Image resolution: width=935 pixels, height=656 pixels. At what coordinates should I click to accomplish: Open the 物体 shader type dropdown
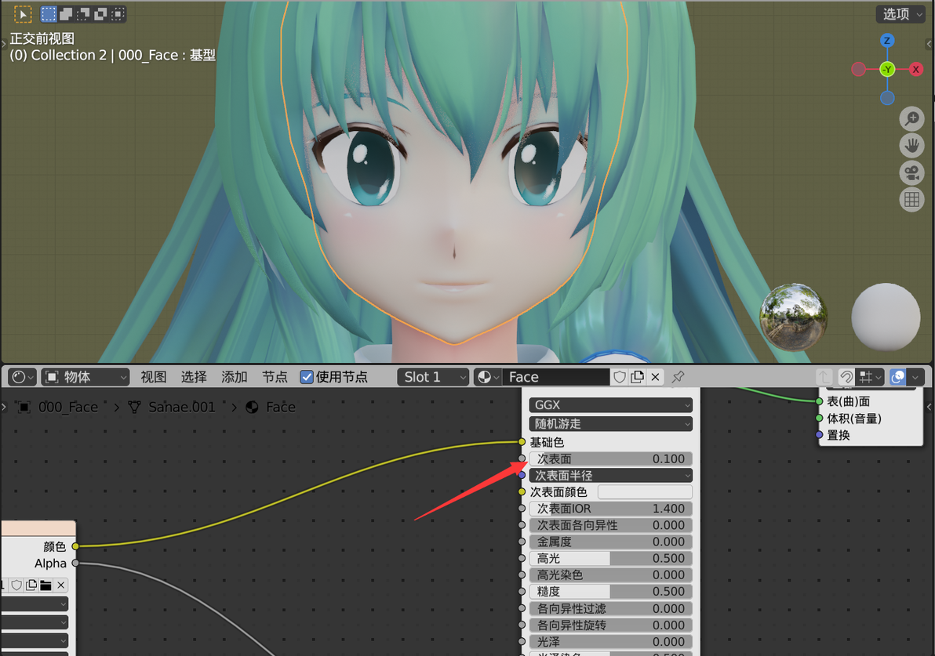(85, 377)
